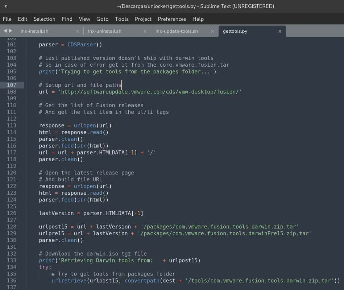This screenshot has width=344, height=290.
Task: Close the gettools.py tab
Action: (280, 32)
